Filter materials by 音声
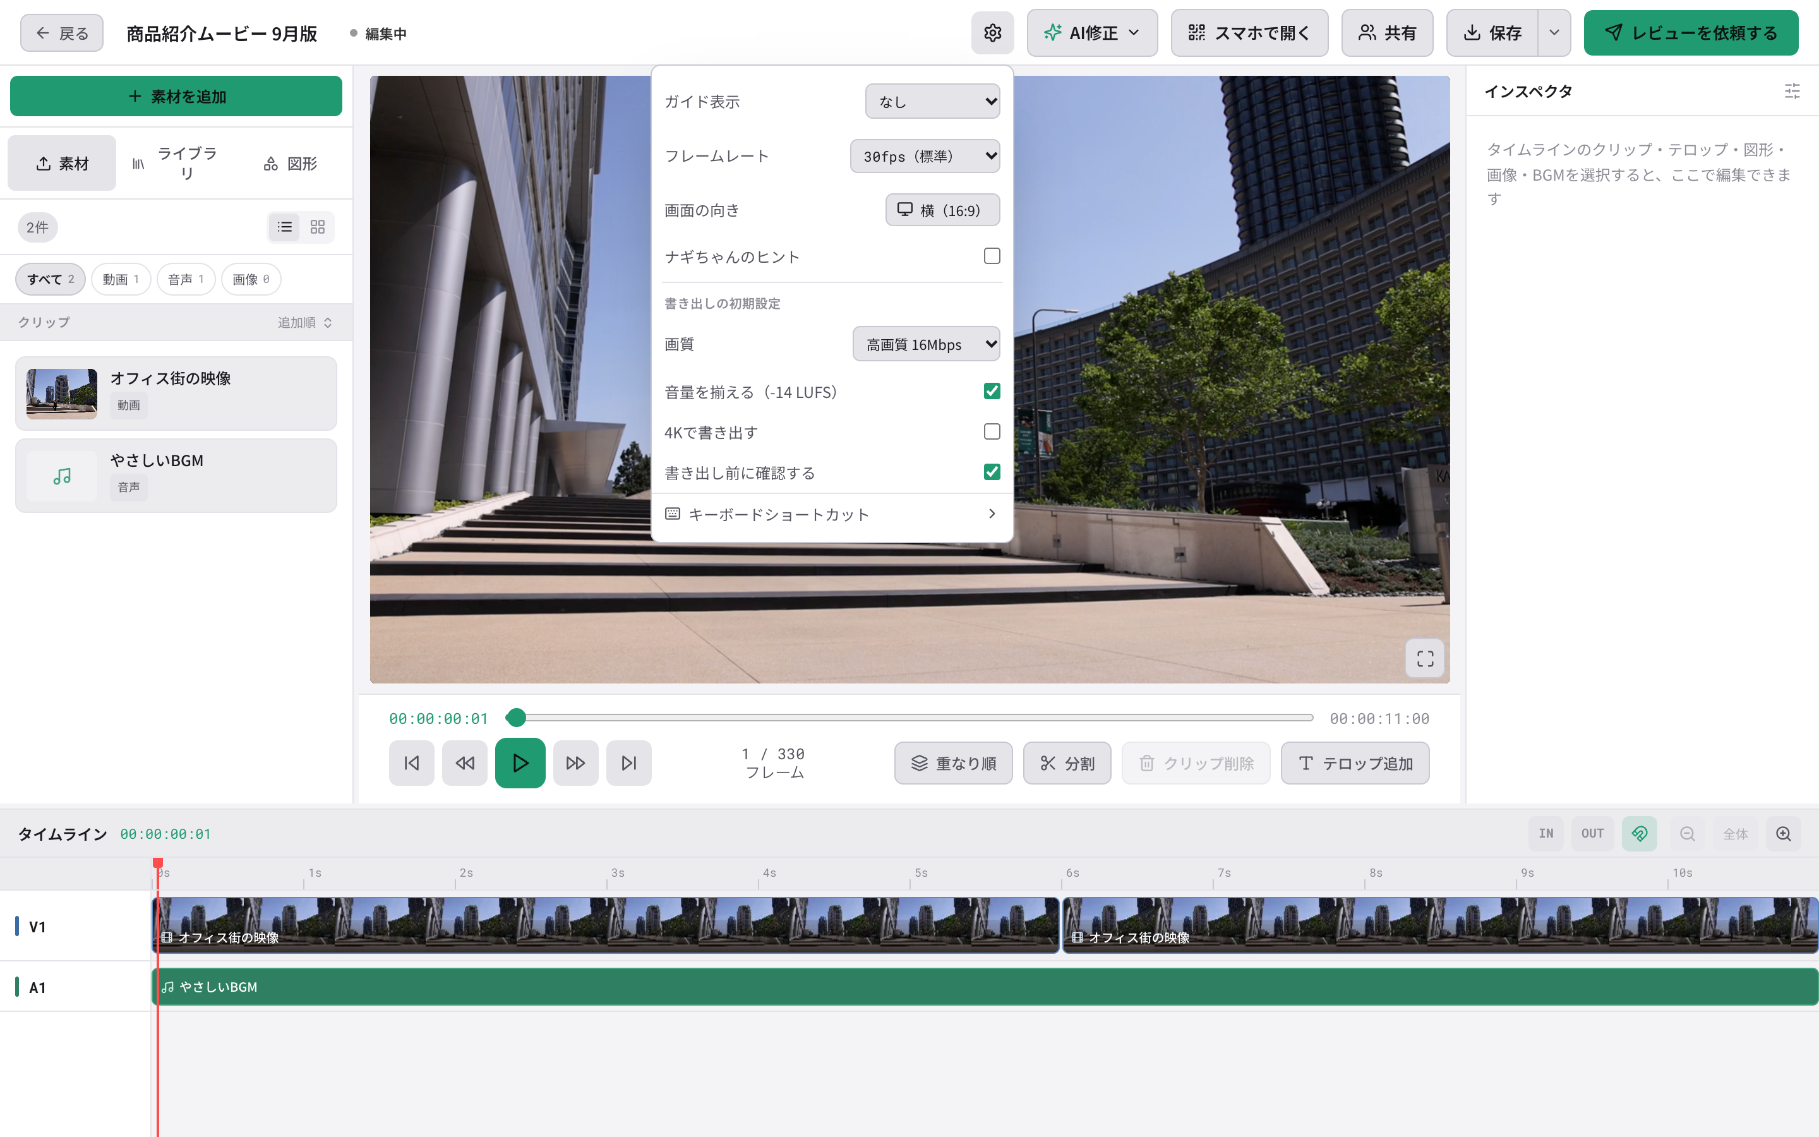The height and width of the screenshot is (1137, 1819). point(186,279)
